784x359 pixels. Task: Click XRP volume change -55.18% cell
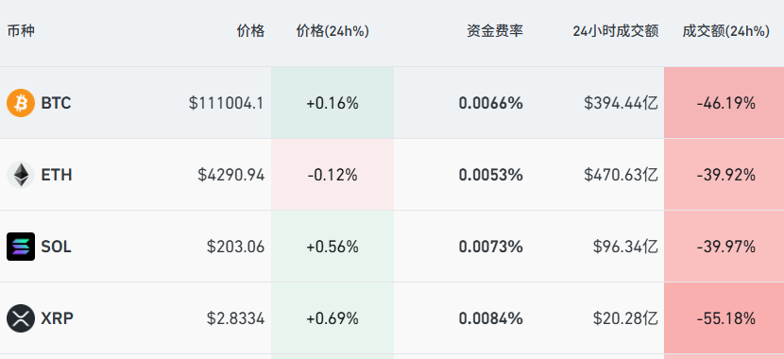724,318
